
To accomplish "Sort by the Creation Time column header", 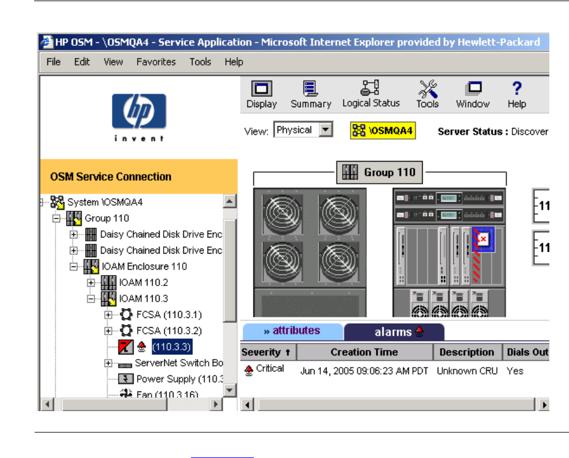I will point(365,352).
